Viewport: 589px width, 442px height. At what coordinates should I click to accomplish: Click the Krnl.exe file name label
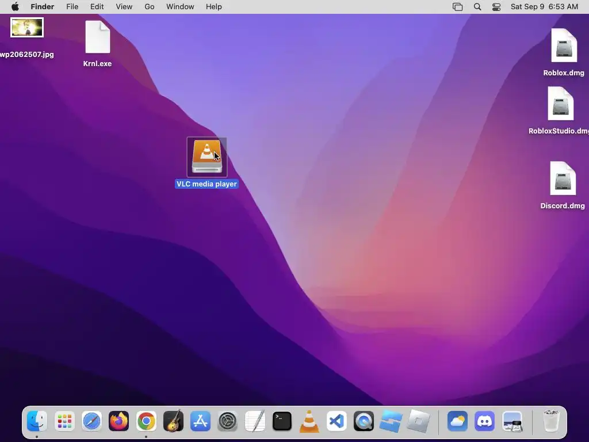click(x=97, y=63)
